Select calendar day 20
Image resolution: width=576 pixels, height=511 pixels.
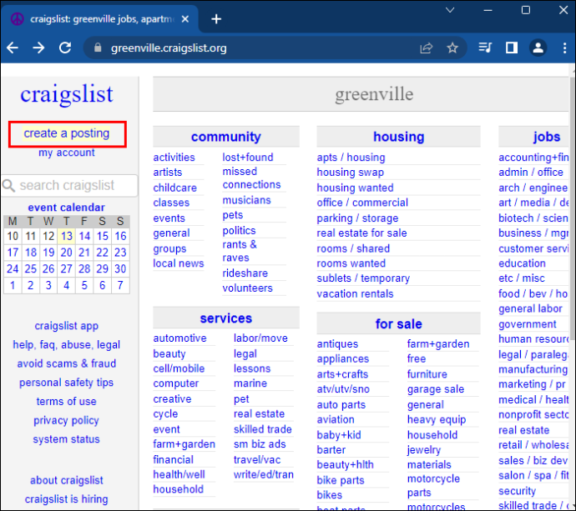pos(67,253)
